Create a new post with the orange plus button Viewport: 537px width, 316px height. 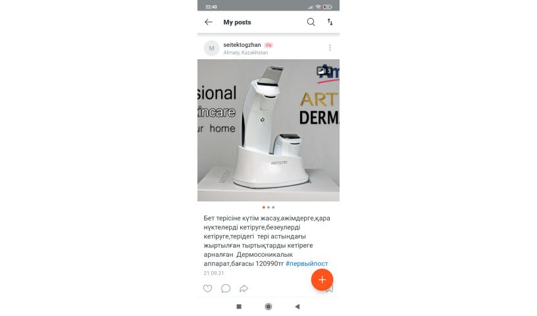click(x=322, y=280)
